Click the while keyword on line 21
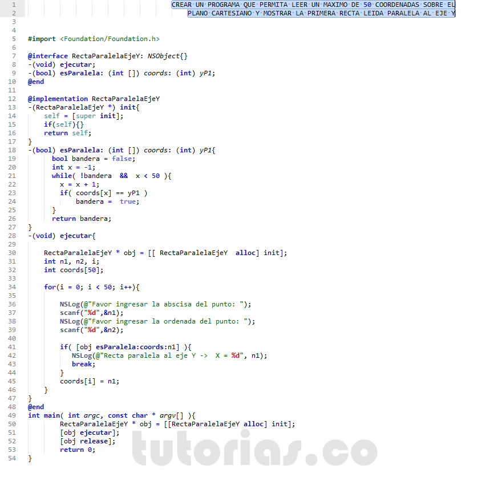Viewport: 502px width, 485px height. pos(62,176)
